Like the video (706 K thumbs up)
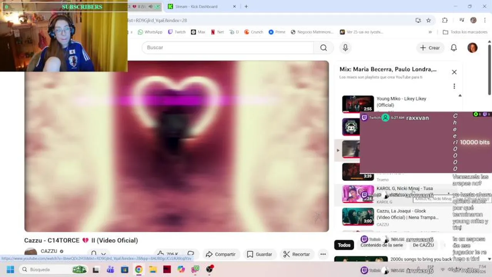The image size is (492, 277). tap(167, 254)
